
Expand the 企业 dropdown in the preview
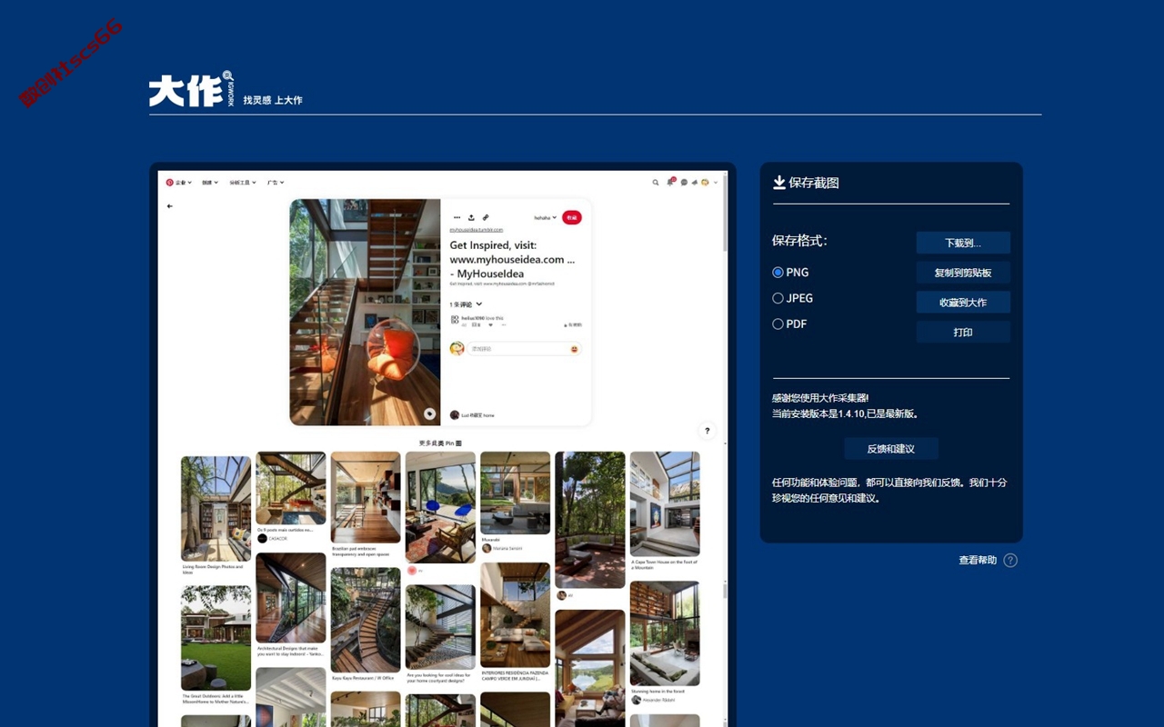[x=184, y=183]
